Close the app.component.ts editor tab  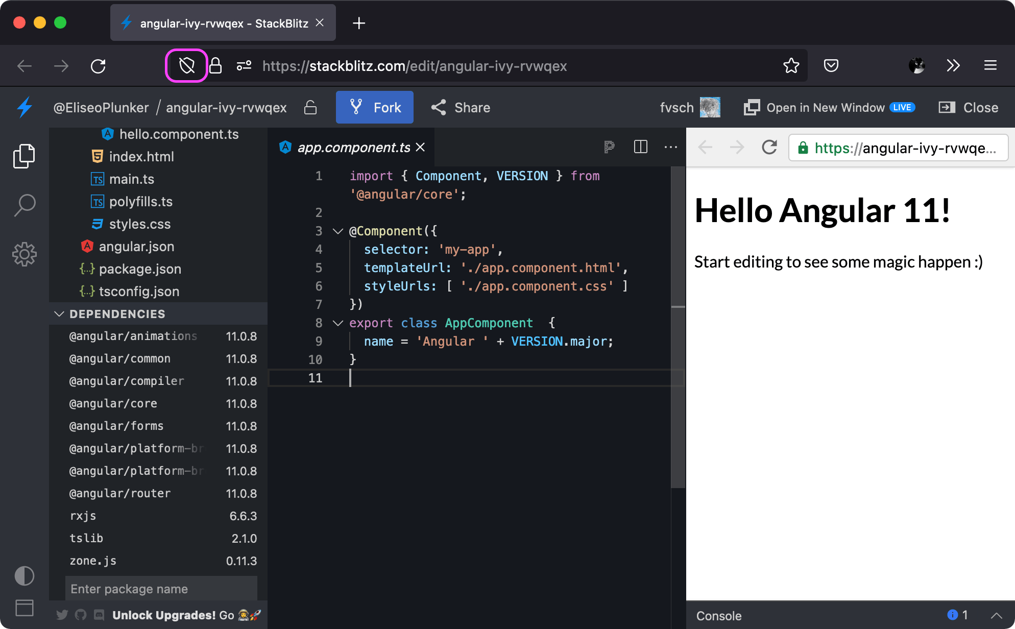(x=420, y=147)
